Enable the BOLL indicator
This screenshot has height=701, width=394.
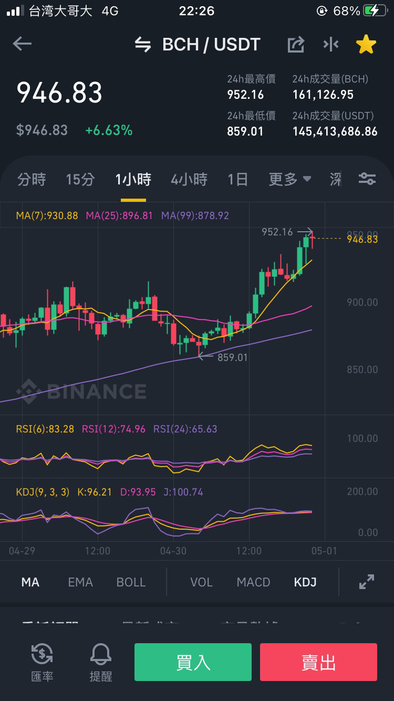131,582
